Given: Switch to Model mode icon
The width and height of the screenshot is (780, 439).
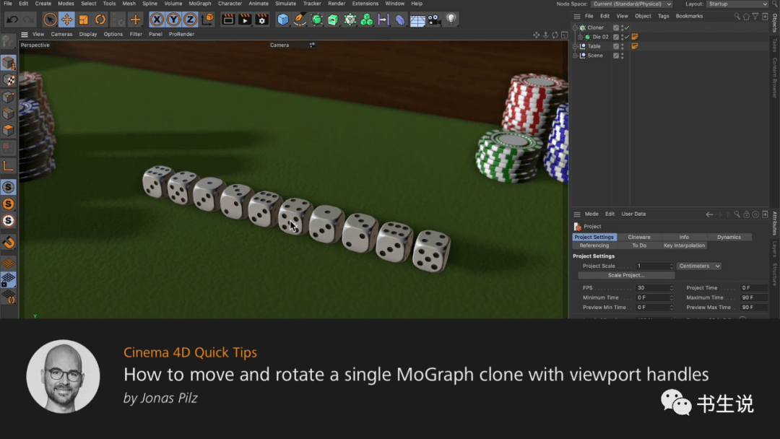Looking at the screenshot, I should (9, 63).
